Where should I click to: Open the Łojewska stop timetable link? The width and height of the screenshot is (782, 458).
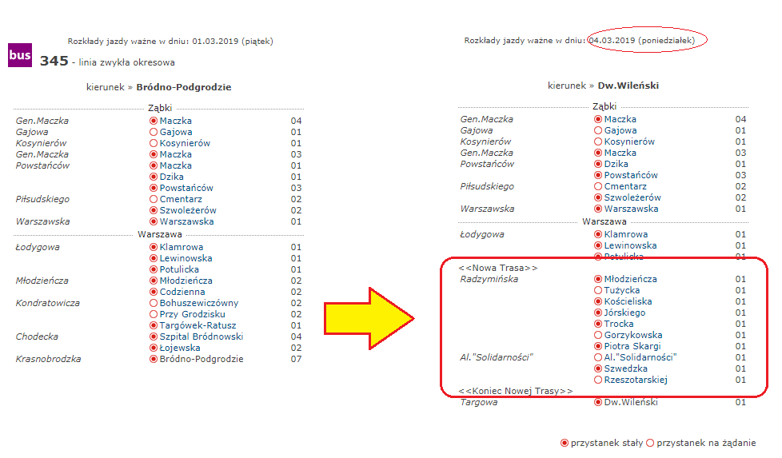(179, 348)
